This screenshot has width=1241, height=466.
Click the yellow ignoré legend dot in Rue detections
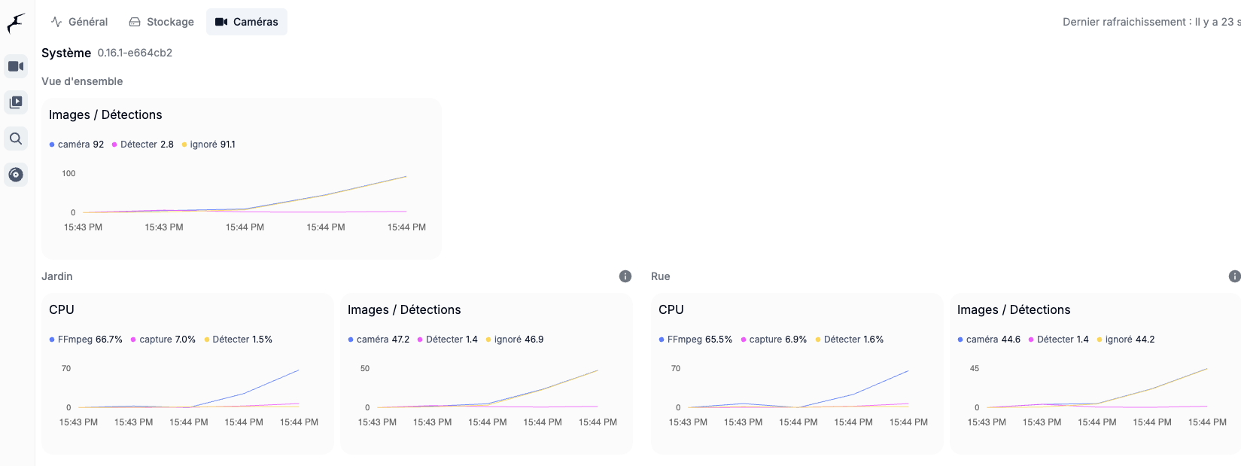pos(1100,340)
